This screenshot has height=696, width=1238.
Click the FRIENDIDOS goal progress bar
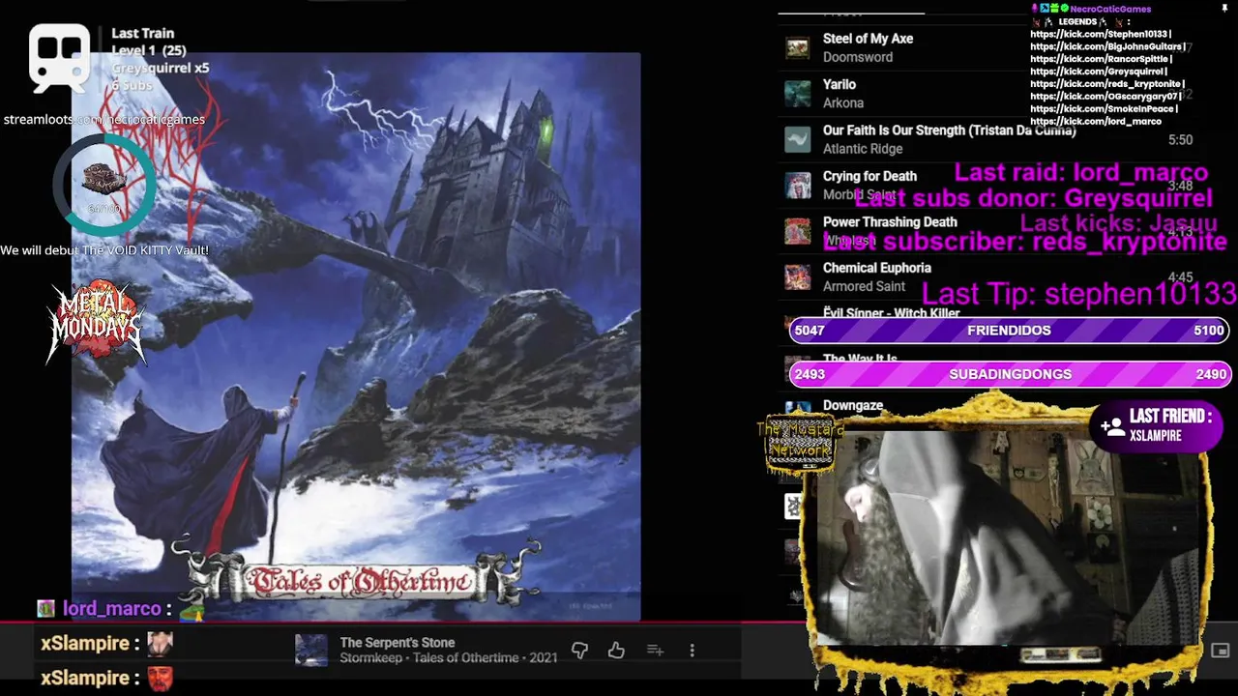pos(1010,330)
